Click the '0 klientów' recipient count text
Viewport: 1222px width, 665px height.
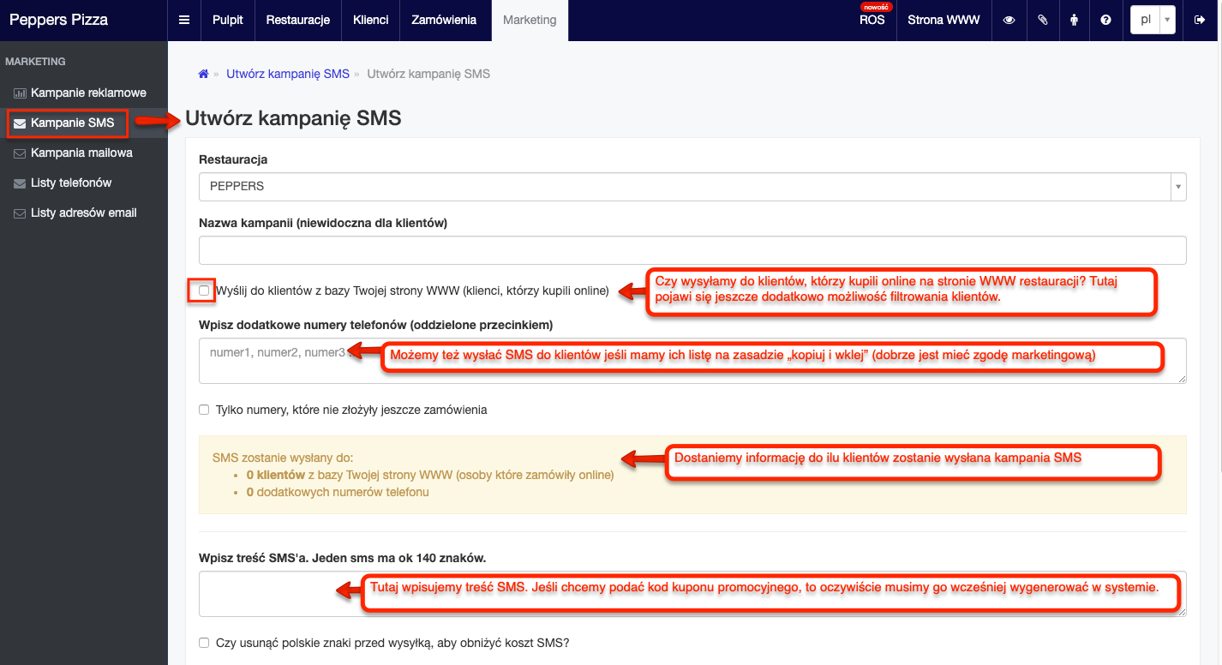point(276,475)
